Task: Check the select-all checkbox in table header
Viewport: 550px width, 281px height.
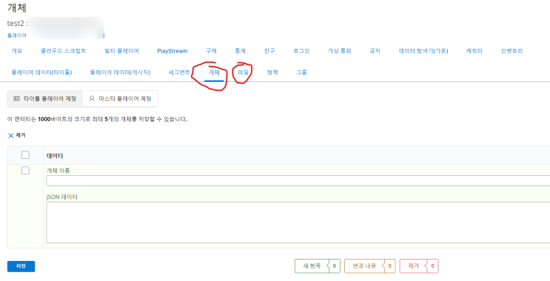Action: (25, 155)
